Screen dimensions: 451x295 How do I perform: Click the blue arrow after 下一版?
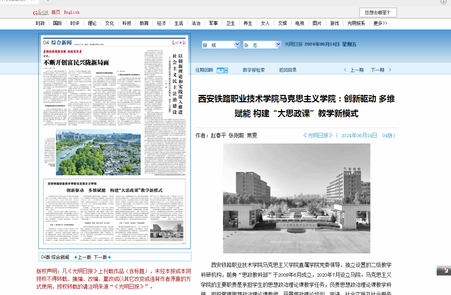coord(109,257)
